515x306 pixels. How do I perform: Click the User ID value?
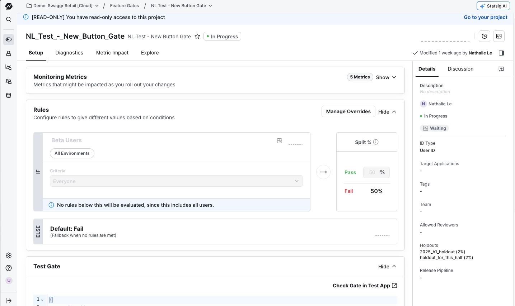tap(427, 150)
